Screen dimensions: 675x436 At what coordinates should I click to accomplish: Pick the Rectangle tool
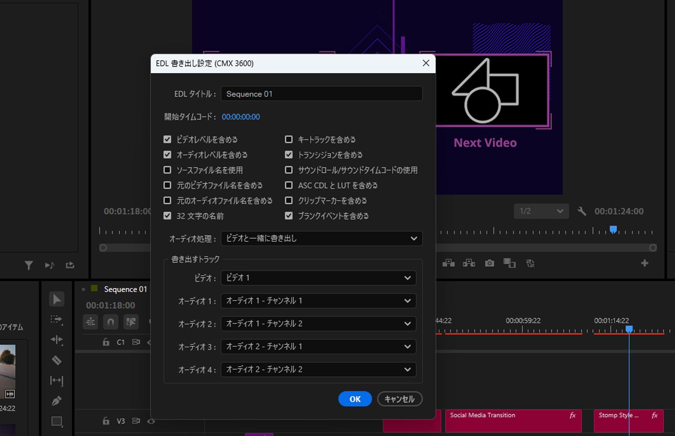(x=57, y=421)
